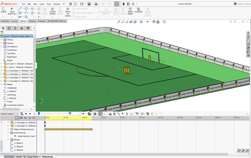This screenshot has height=158, width=251.
Task: Select Offset On Surface tool
Action: (68, 12)
